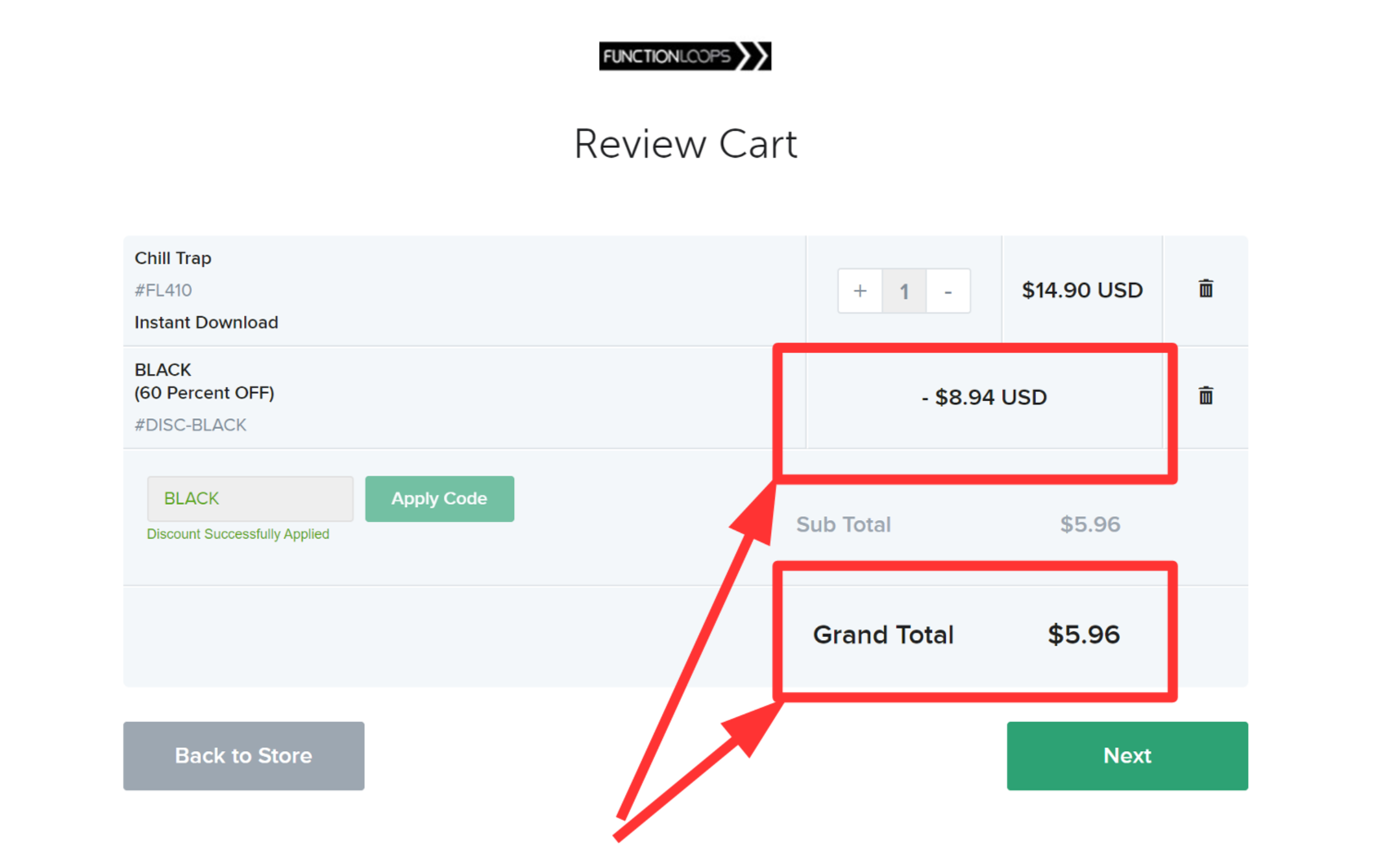The height and width of the screenshot is (854, 1383).
Task: Click the $14.90 USD item price
Action: point(1082,290)
